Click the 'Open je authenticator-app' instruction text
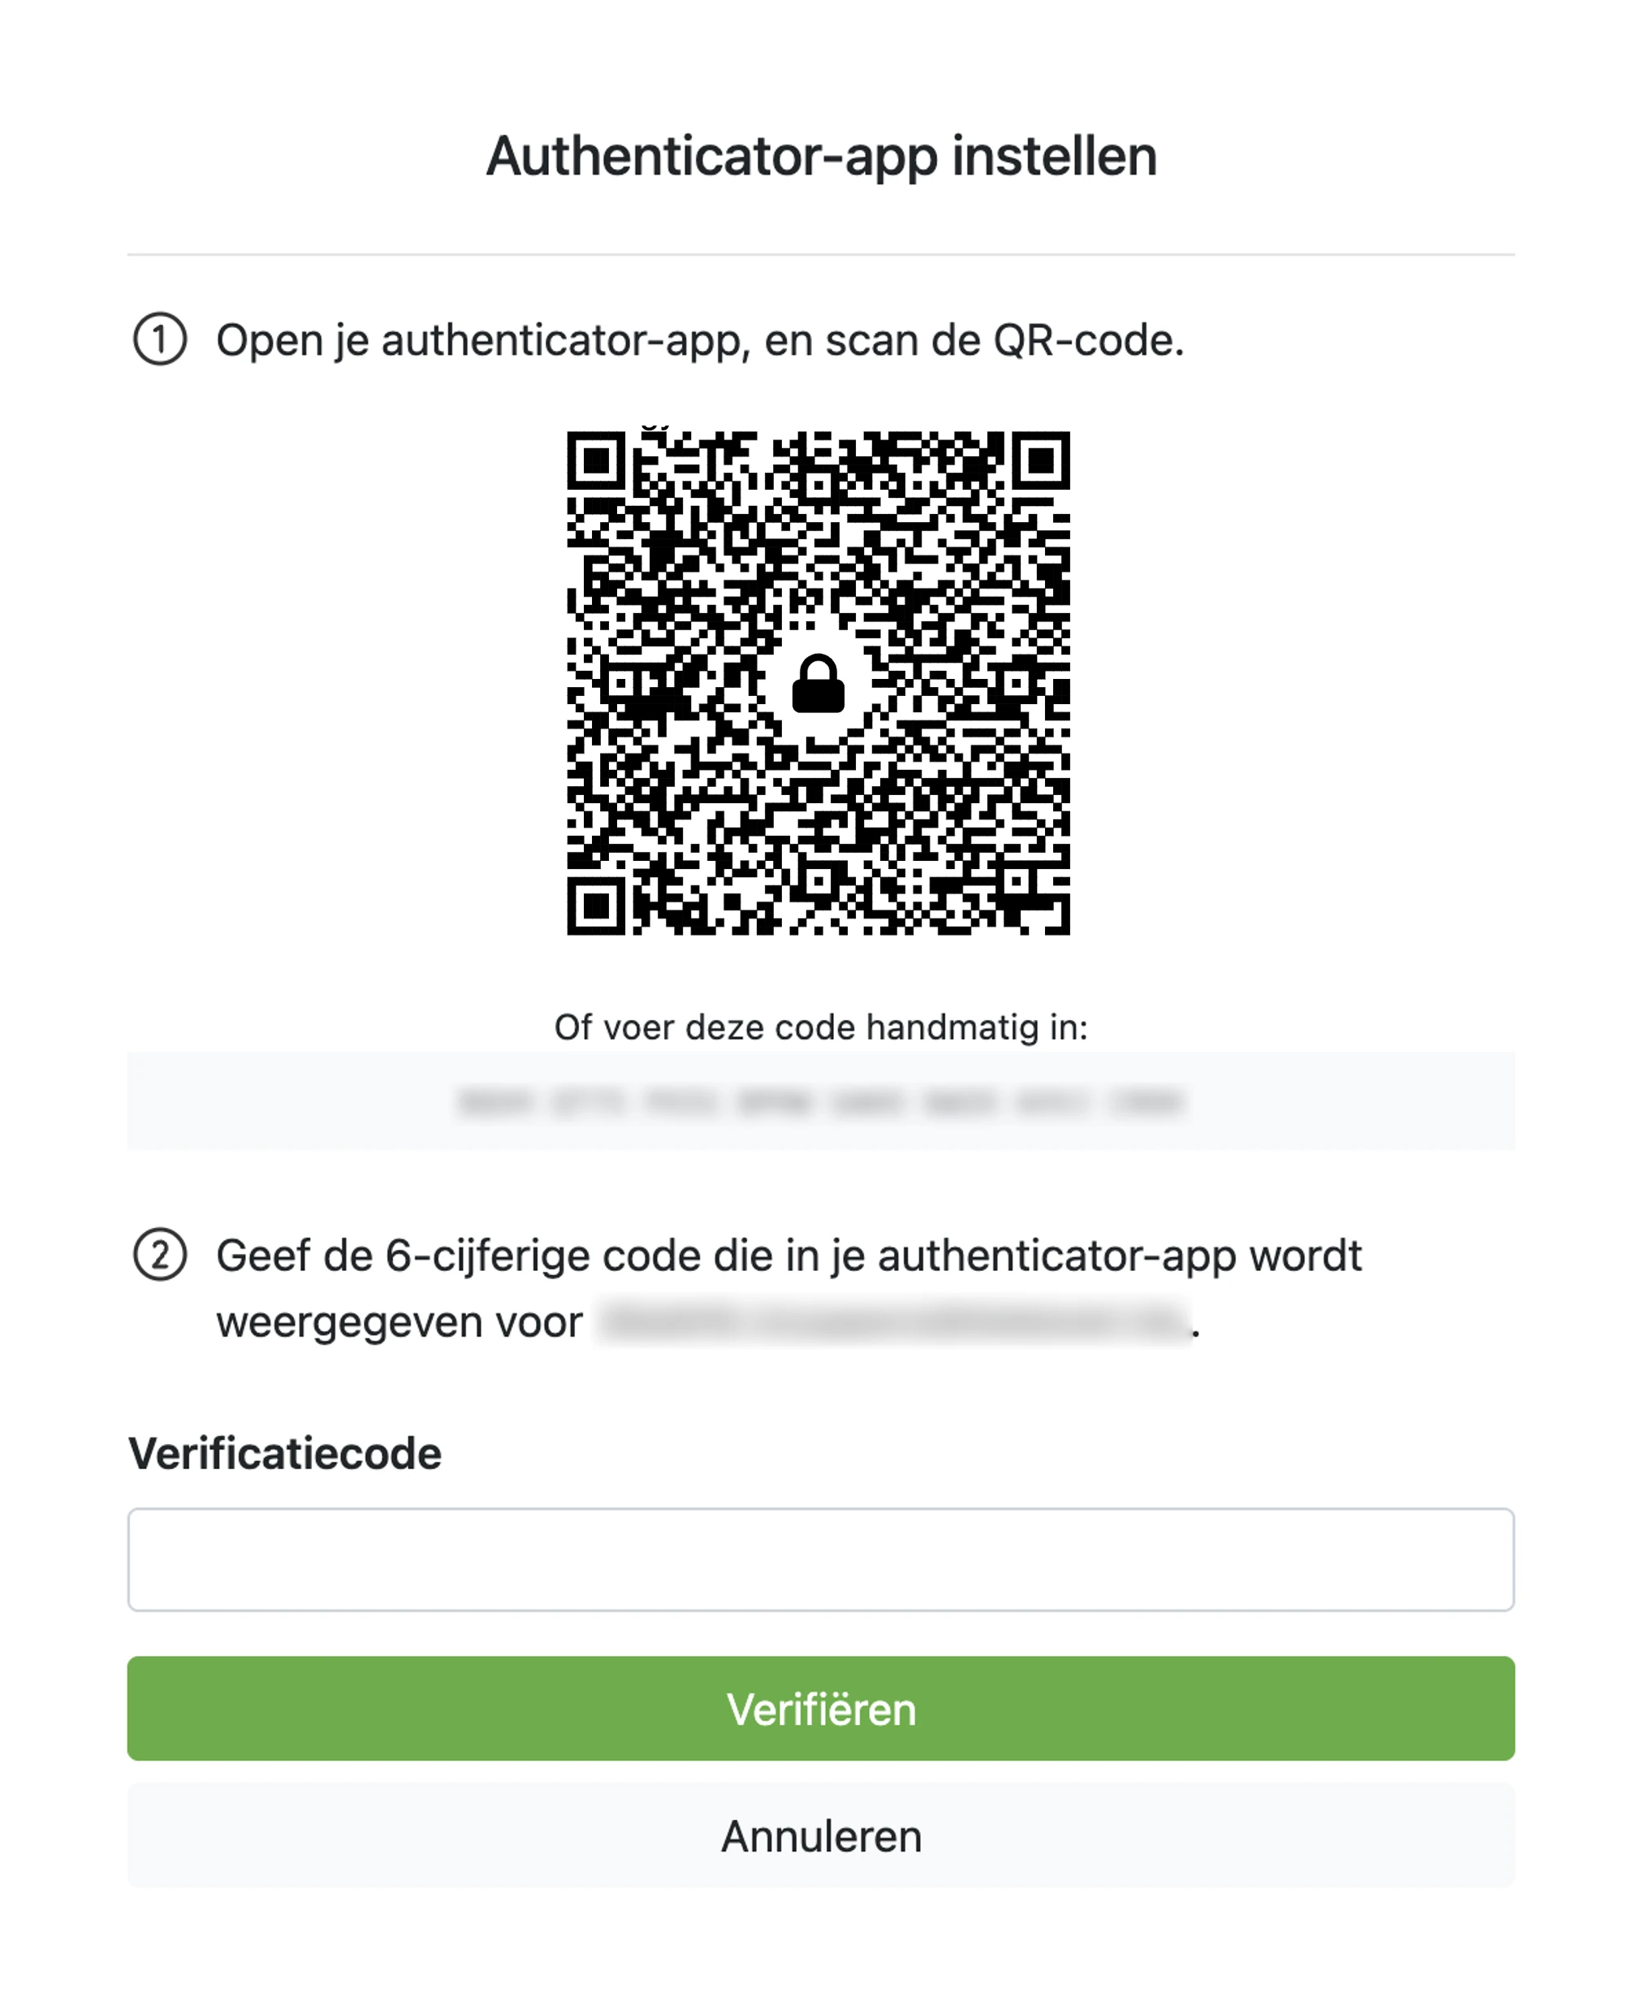The width and height of the screenshot is (1637, 2010). pos(700,340)
